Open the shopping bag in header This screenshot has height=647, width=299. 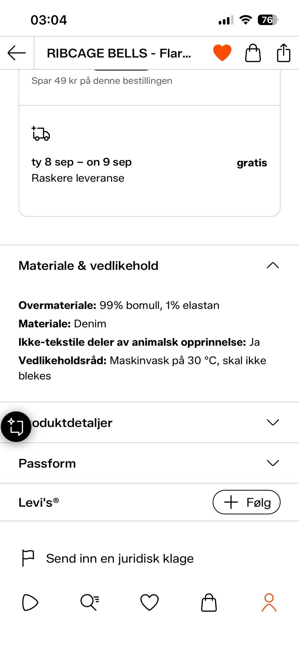click(253, 53)
